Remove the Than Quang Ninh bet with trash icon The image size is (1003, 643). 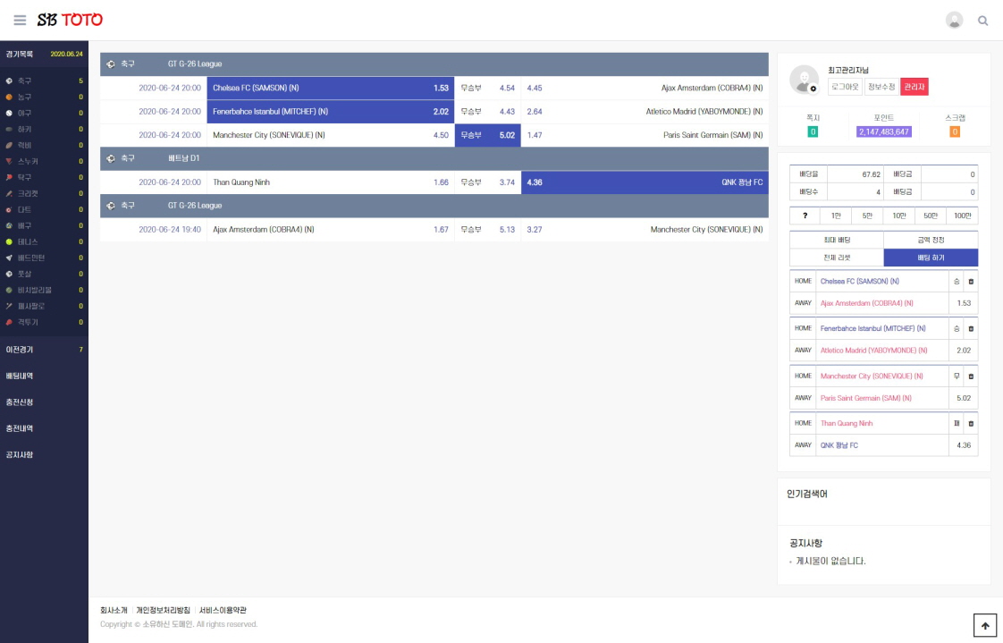[971, 424]
